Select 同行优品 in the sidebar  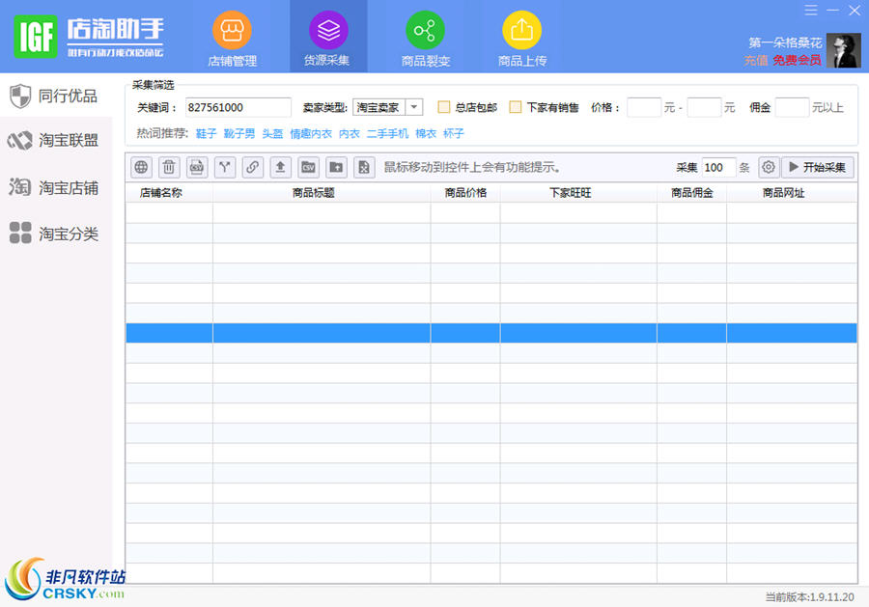[55, 96]
